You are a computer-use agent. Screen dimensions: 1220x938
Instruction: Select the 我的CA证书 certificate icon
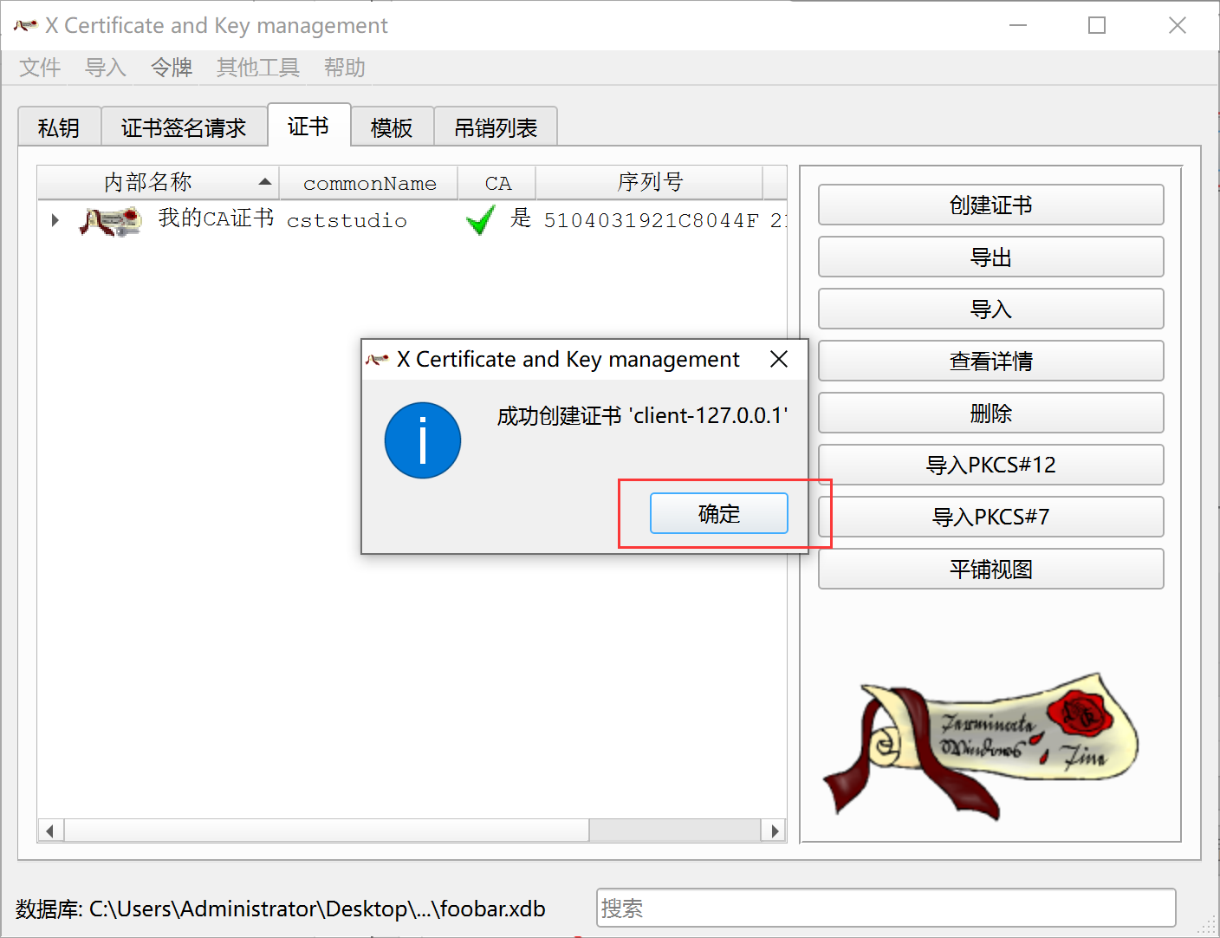click(110, 220)
